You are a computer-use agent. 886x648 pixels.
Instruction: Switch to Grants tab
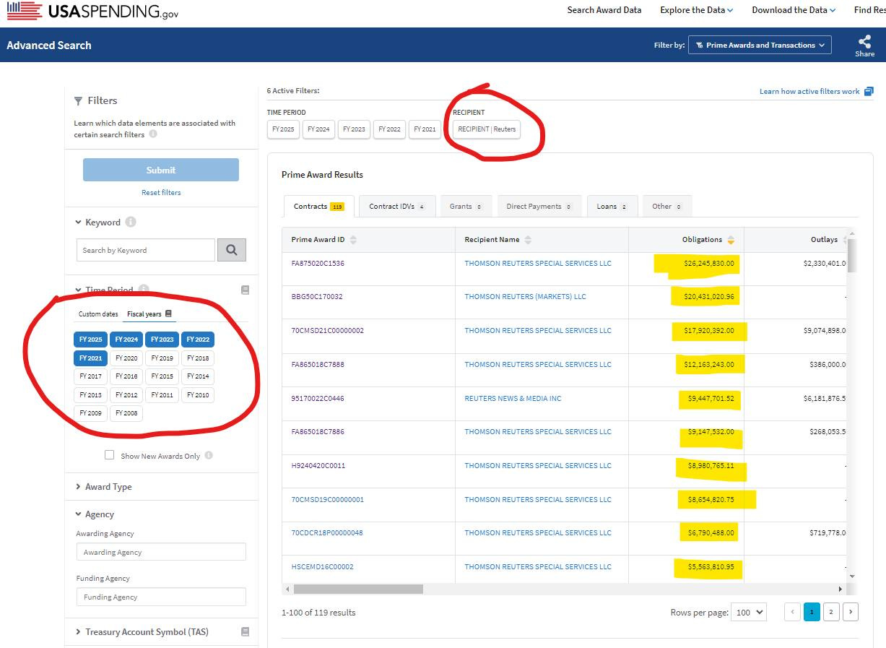click(x=466, y=207)
